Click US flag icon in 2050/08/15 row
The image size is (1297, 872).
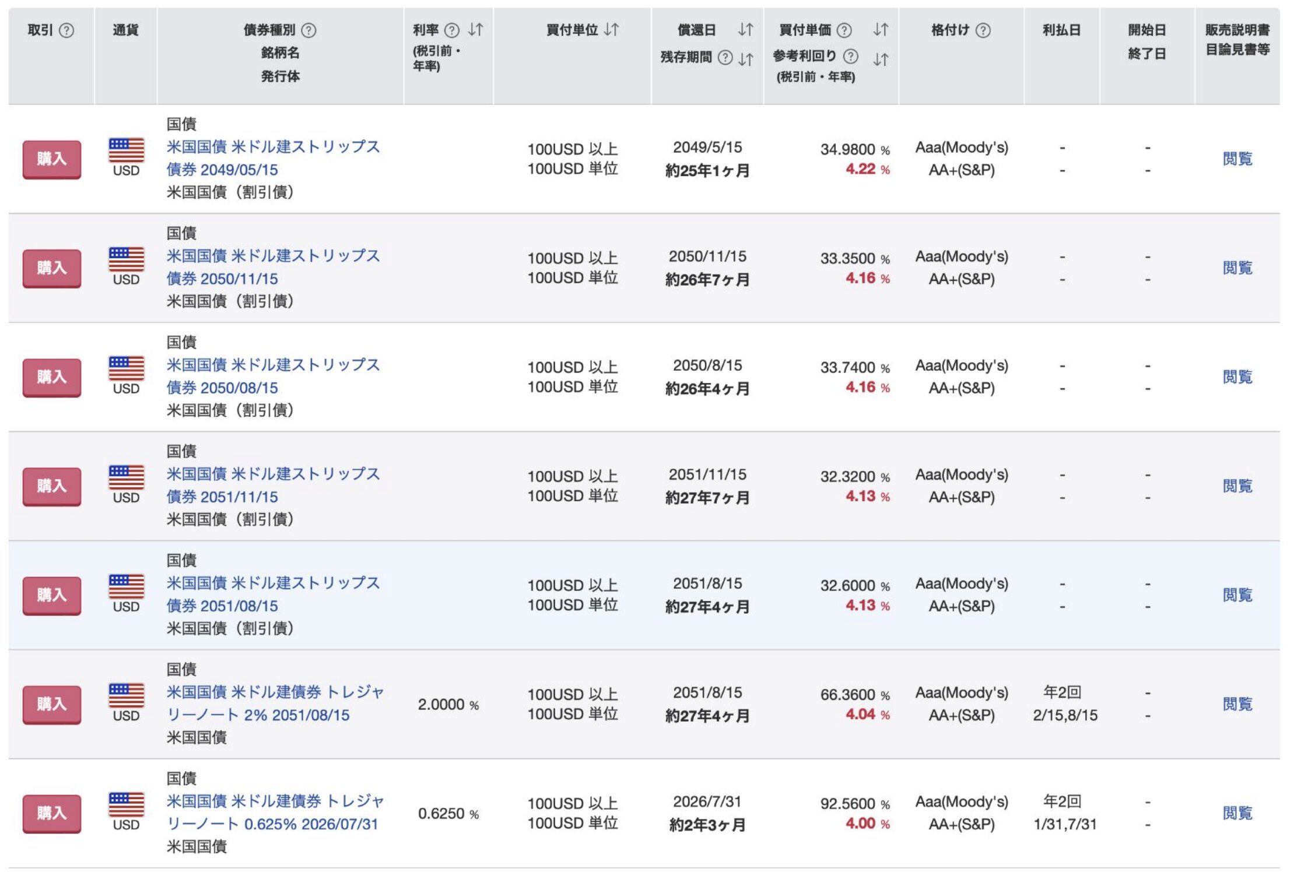tap(127, 368)
